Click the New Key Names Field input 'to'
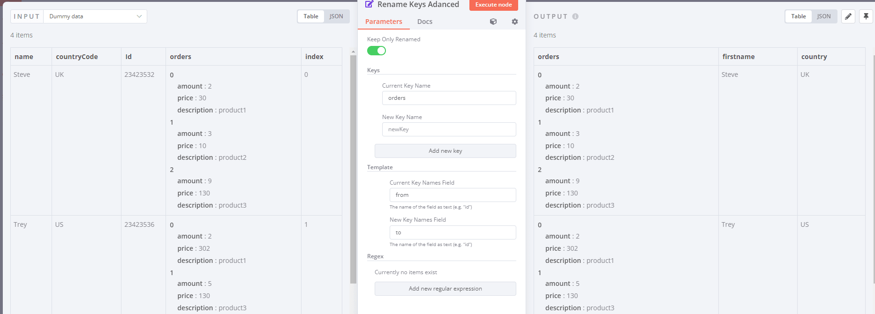This screenshot has height=314, width=875. [453, 232]
